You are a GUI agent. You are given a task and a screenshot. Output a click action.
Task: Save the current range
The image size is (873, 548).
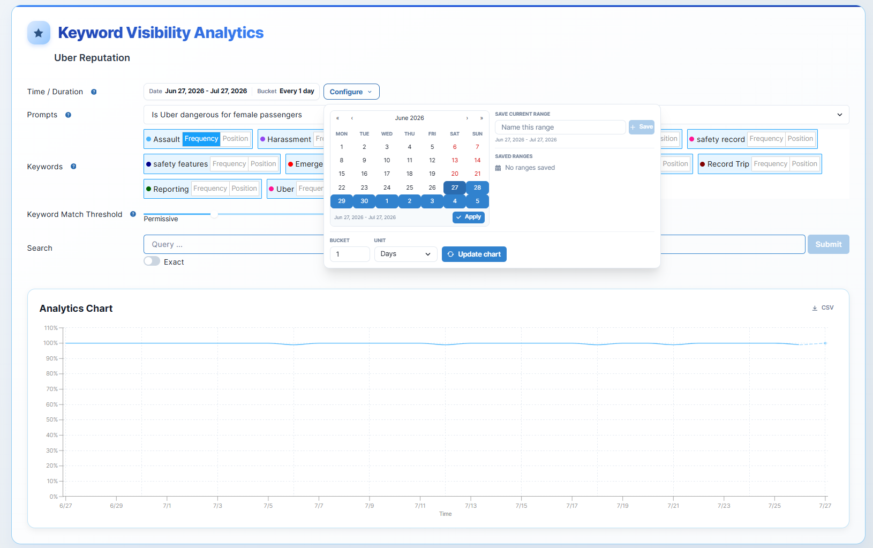tap(642, 127)
